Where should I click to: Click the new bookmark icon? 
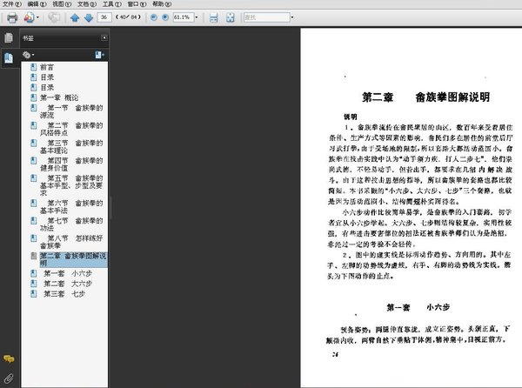coord(99,55)
